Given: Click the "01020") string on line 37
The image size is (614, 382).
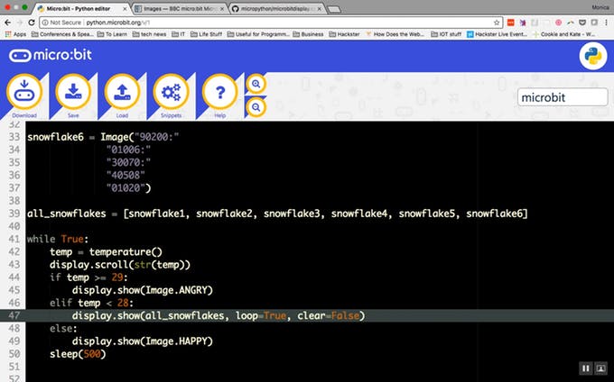Looking at the screenshot, I should pyautogui.click(x=128, y=188).
